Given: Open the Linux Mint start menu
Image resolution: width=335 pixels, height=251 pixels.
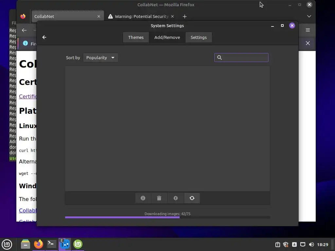Looking at the screenshot, I should pos(7,244).
